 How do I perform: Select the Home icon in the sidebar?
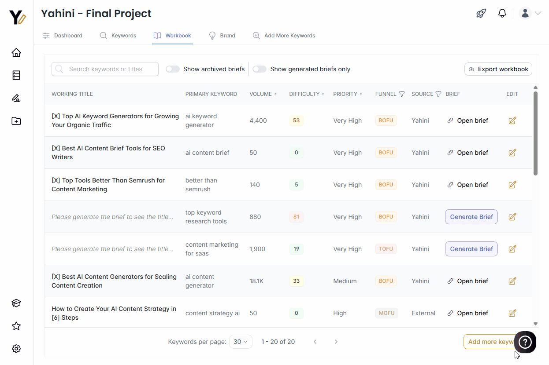[x=16, y=52]
